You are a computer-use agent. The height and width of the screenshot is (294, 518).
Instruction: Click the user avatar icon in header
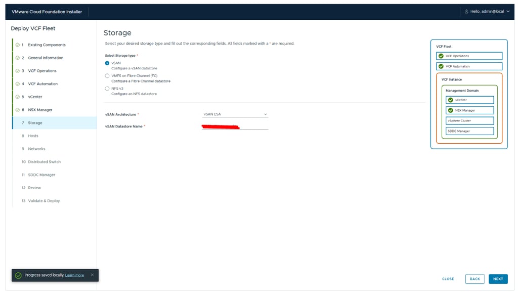pos(466,12)
